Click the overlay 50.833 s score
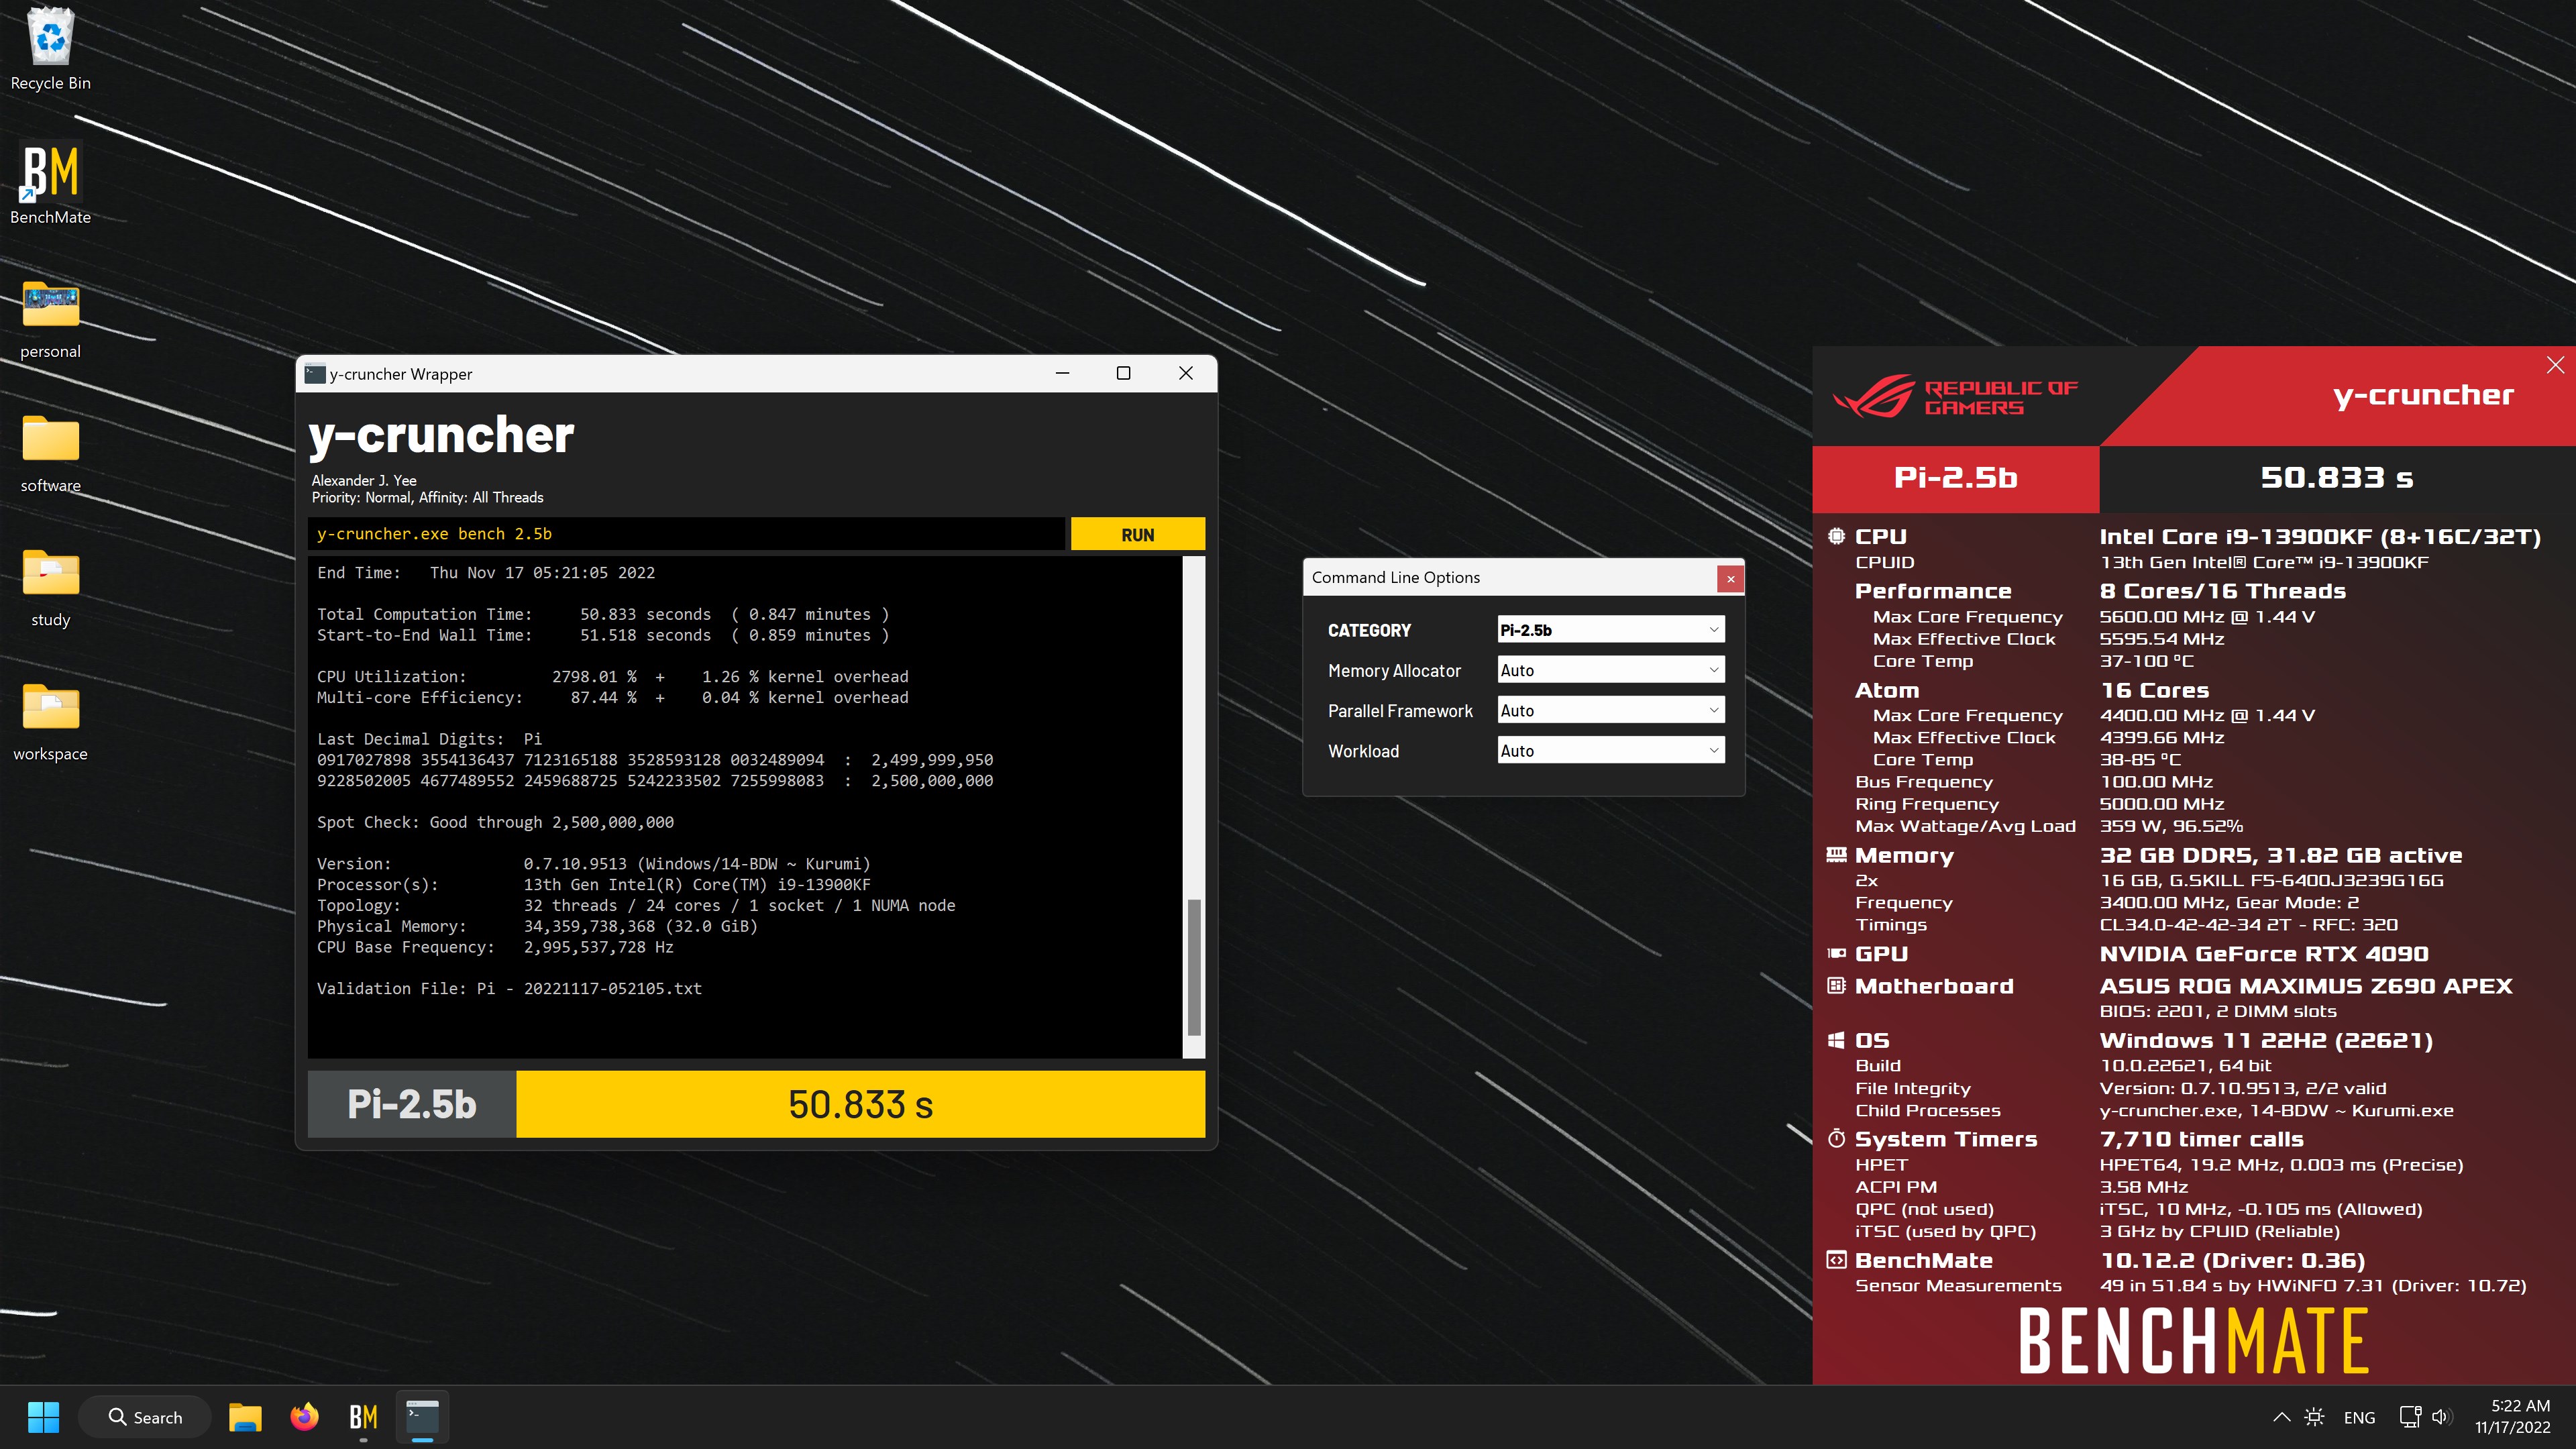The width and height of the screenshot is (2576, 1449). [x=2337, y=478]
